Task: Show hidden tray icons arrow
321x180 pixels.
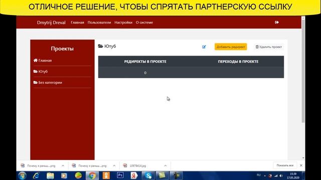Action: [x=265, y=175]
